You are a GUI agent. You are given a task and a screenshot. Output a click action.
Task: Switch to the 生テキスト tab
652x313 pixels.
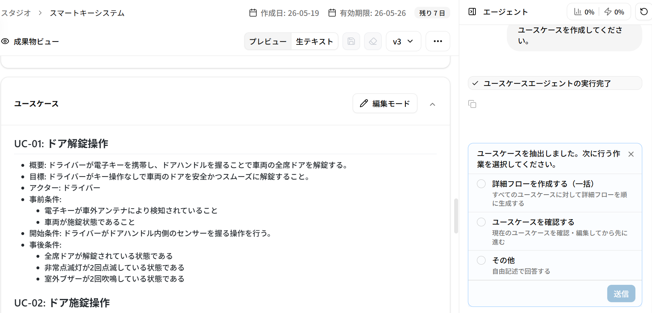[x=314, y=41]
